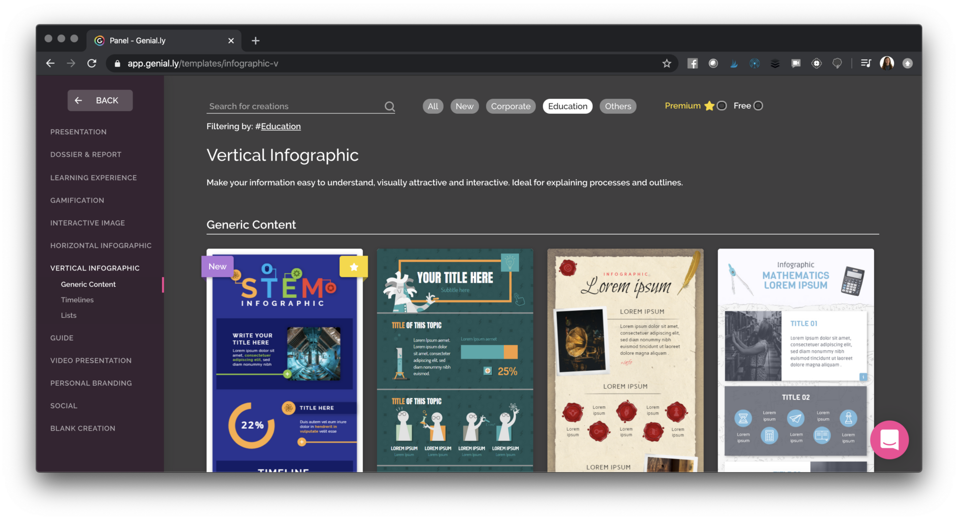The height and width of the screenshot is (520, 958).
Task: Click the Facebook extension icon
Action: pos(692,63)
